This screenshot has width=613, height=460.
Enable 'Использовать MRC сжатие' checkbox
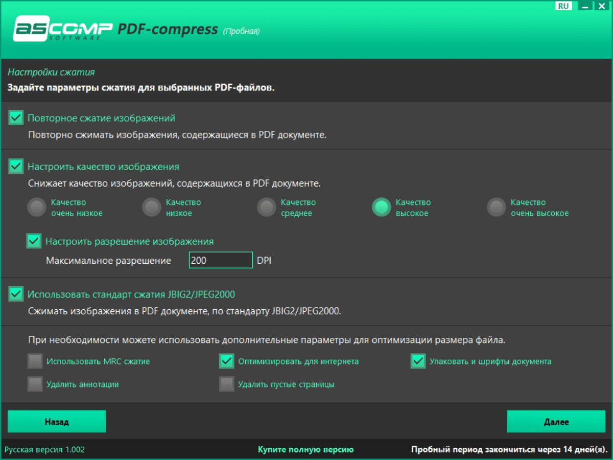(35, 361)
